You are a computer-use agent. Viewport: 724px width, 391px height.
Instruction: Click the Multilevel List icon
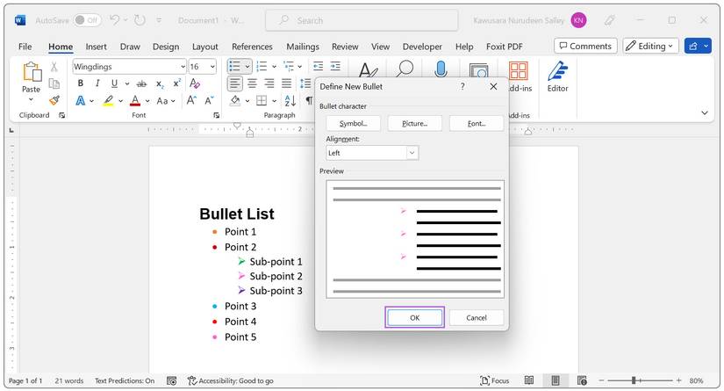(x=289, y=67)
